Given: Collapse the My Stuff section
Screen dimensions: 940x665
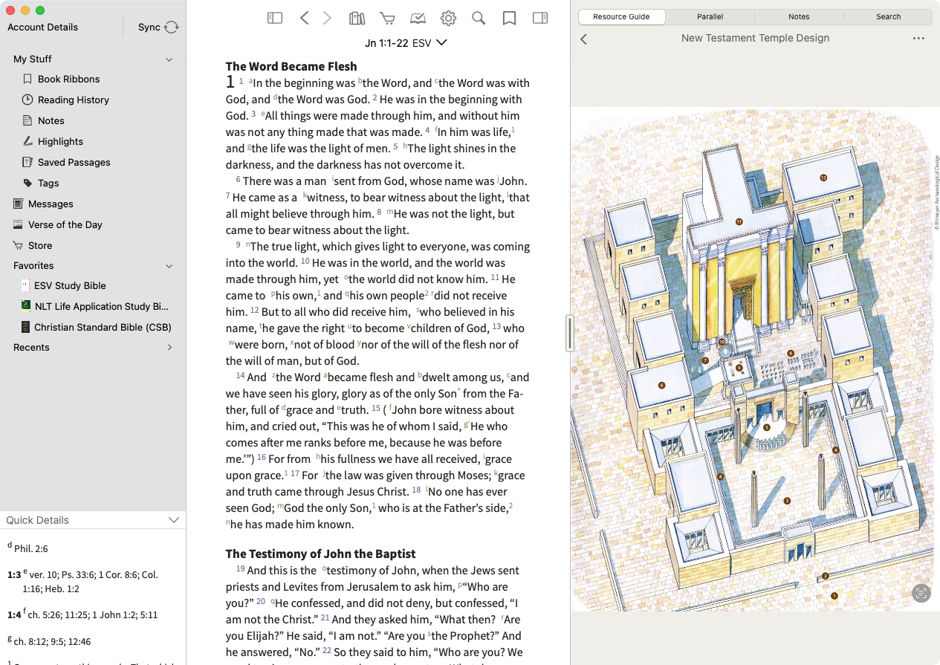Looking at the screenshot, I should (x=169, y=59).
